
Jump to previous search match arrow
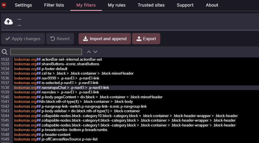click(89, 52)
